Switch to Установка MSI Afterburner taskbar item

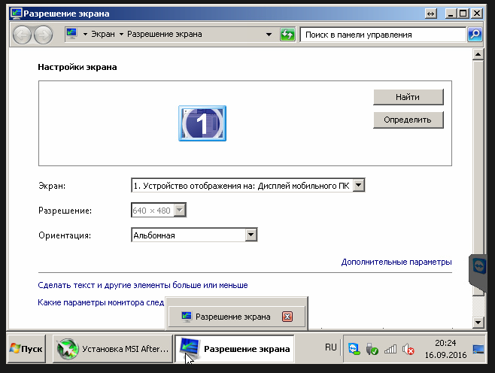pos(111,349)
